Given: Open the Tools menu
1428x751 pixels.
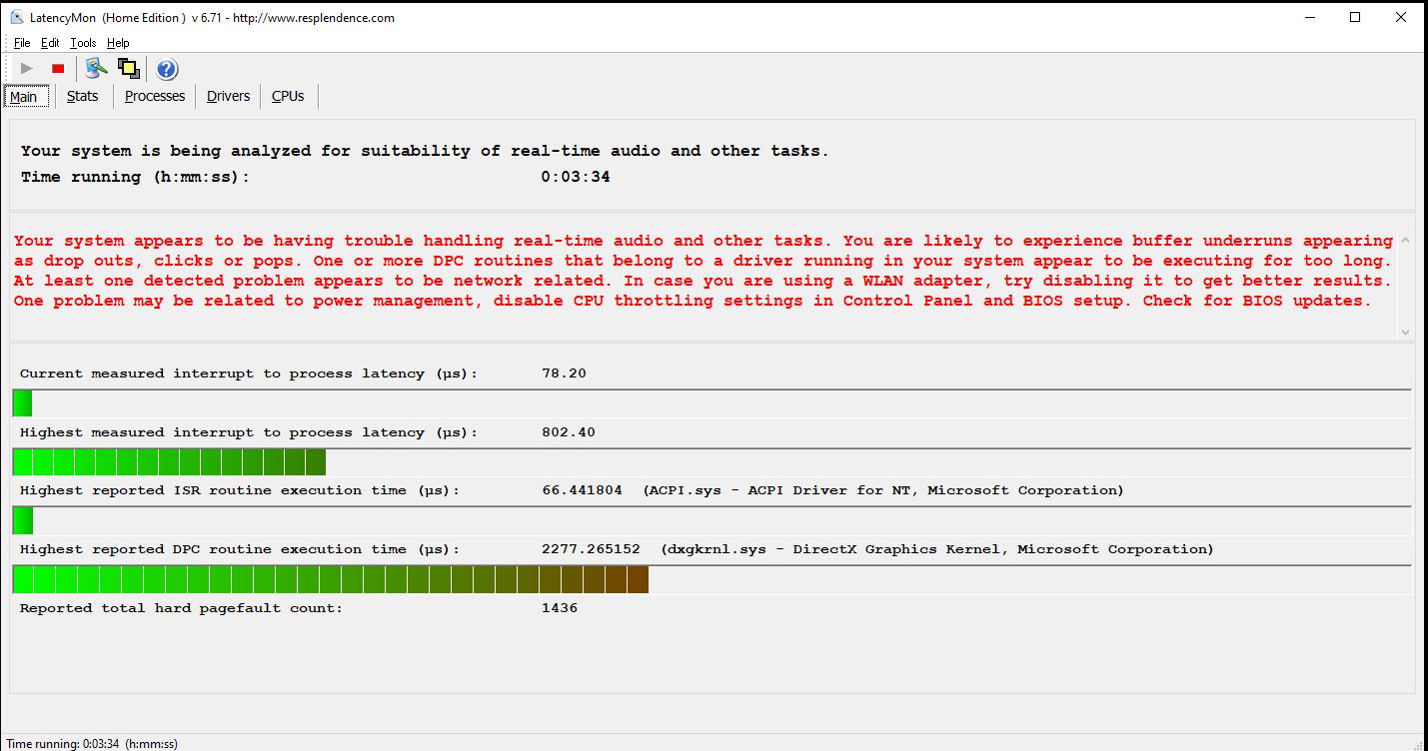Looking at the screenshot, I should coord(83,43).
